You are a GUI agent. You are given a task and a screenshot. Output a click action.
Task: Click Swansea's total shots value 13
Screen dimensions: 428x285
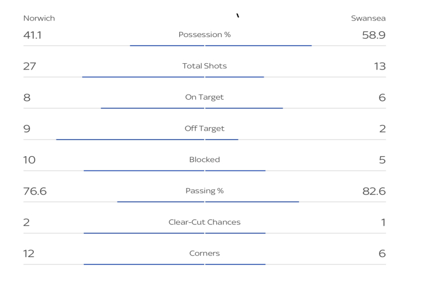[379, 66]
